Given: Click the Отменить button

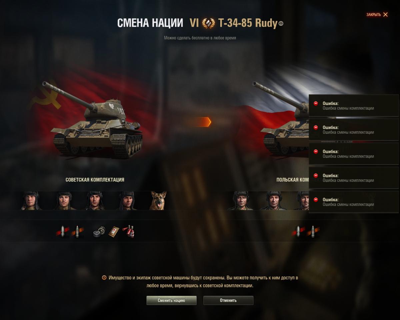Looking at the screenshot, I should point(228,300).
